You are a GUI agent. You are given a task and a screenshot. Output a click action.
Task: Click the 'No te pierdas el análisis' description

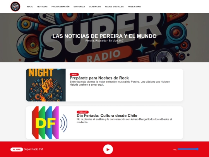click(124, 121)
